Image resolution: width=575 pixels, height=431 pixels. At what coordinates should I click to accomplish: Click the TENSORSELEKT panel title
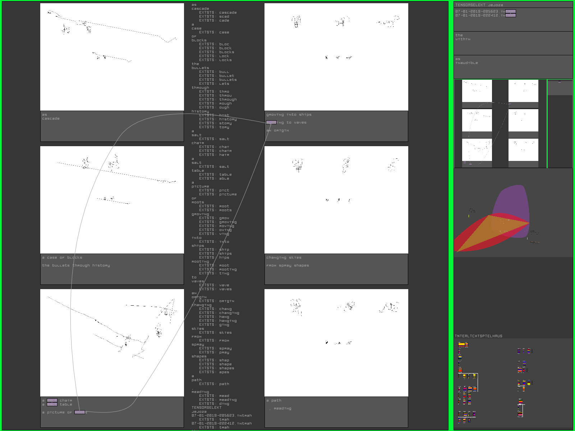click(x=479, y=5)
